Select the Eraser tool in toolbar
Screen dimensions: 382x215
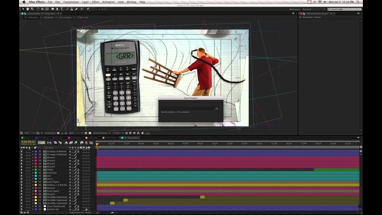76,9
